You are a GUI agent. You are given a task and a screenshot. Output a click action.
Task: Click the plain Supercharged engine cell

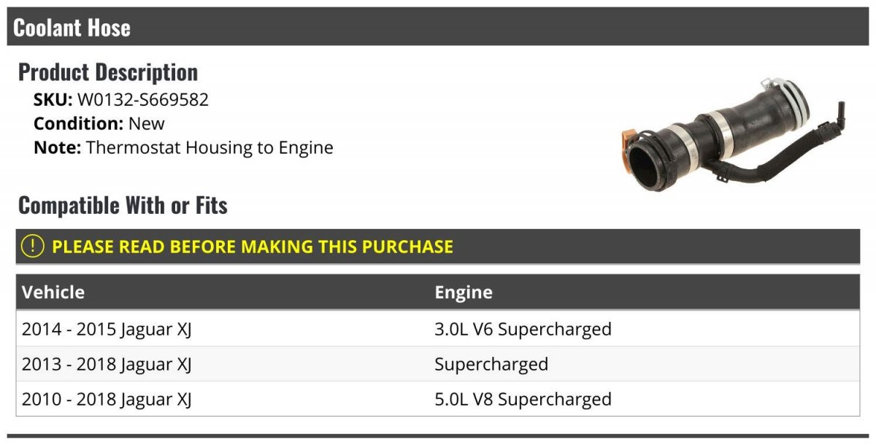coord(491,364)
